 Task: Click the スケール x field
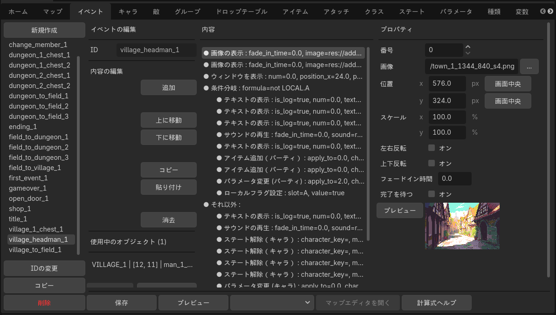coord(447,116)
